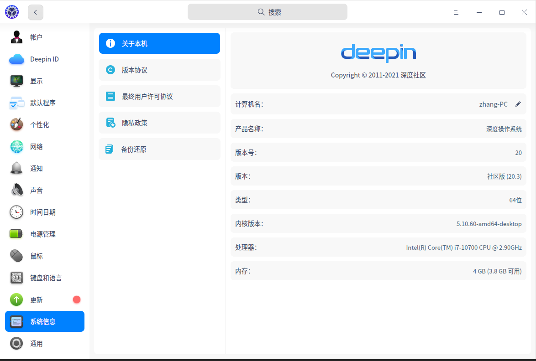Viewport: 536px width, 361px height.
Task: Select 备份还原 menu item
Action: (159, 149)
